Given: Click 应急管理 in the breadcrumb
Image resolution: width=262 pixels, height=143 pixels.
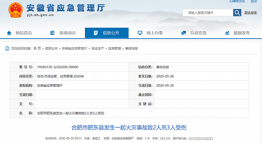Looking at the screenshot, I should (115, 48).
